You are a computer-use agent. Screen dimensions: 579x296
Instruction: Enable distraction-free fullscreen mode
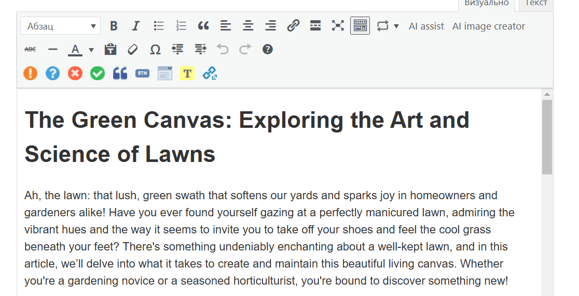coord(338,26)
